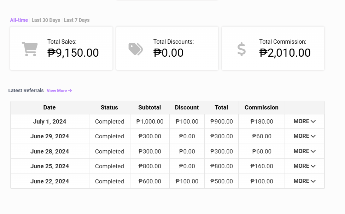Click the Status column header
This screenshot has height=214, width=345.
point(109,107)
